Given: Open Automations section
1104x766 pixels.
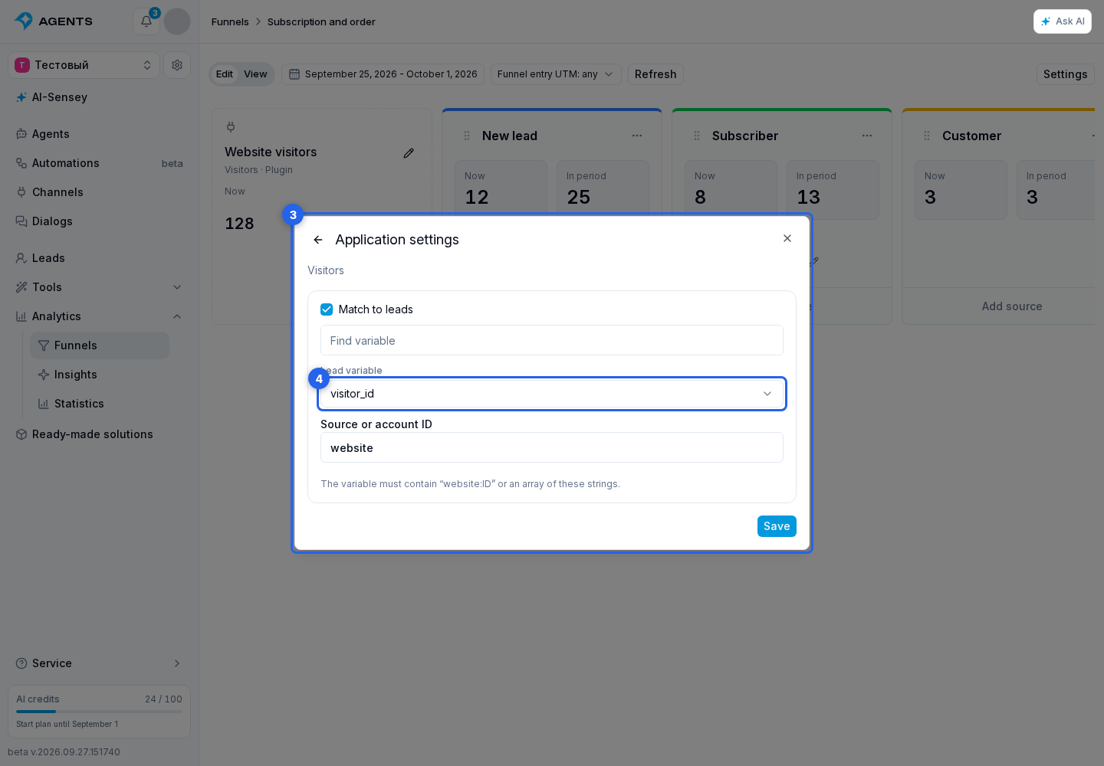Looking at the screenshot, I should point(100,163).
